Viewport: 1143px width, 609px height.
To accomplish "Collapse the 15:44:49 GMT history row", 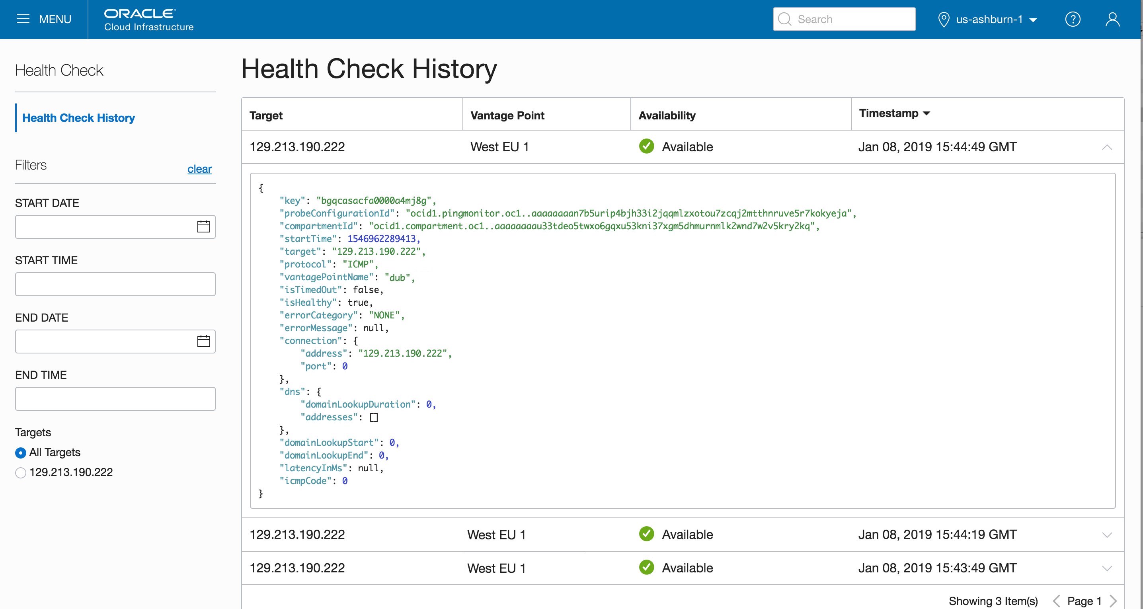I will click(1107, 147).
